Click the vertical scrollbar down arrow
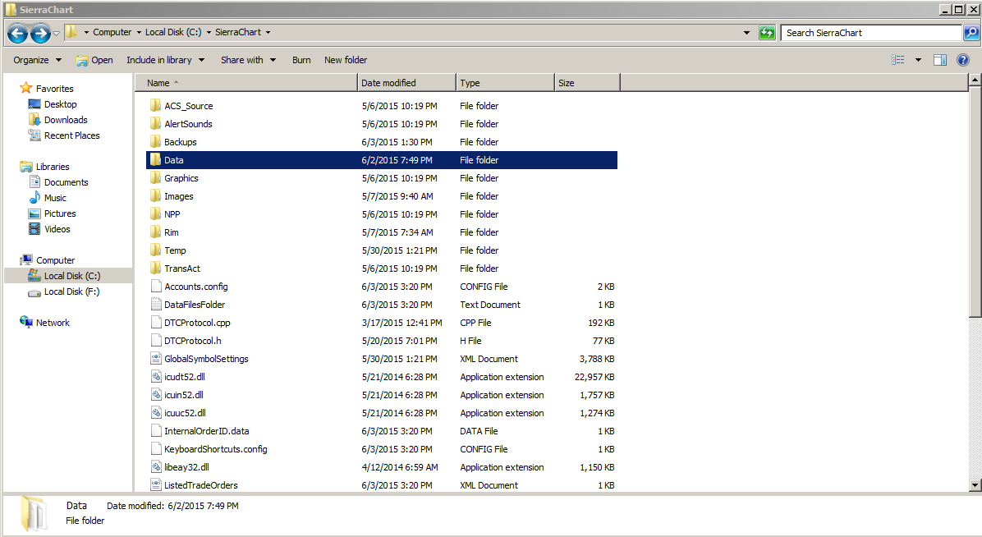 [x=975, y=485]
